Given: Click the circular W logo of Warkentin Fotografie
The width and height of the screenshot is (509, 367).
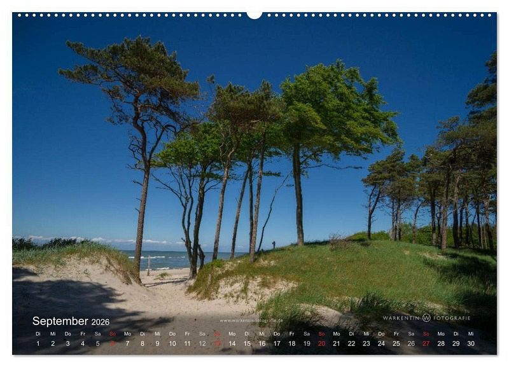Looking at the screenshot, I should click(426, 317).
